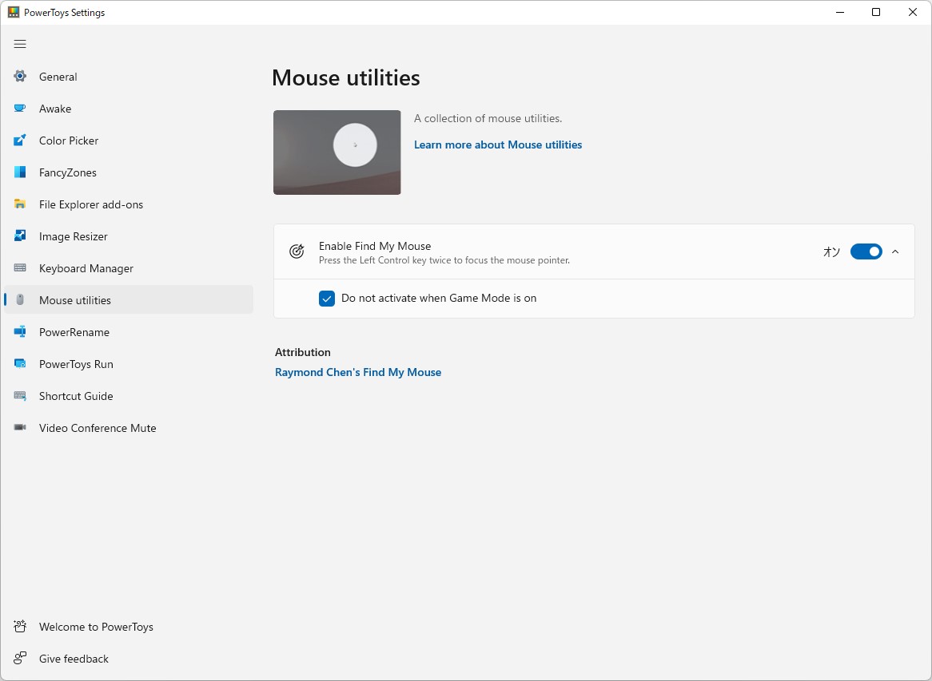Select General in the navigation pane
Viewport: 932px width, 681px height.
pyautogui.click(x=19, y=77)
